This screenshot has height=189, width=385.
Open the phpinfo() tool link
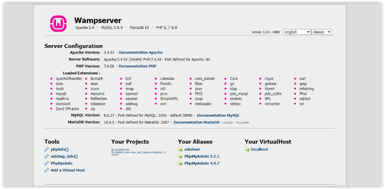(x=60, y=149)
